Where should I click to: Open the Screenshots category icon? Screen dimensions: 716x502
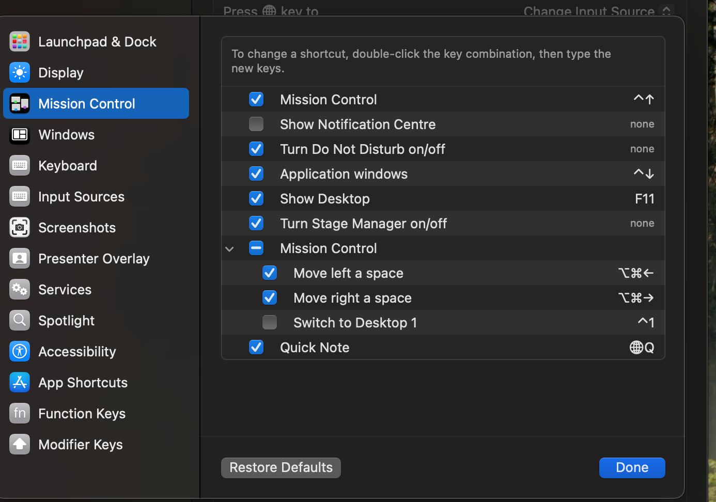coord(20,228)
